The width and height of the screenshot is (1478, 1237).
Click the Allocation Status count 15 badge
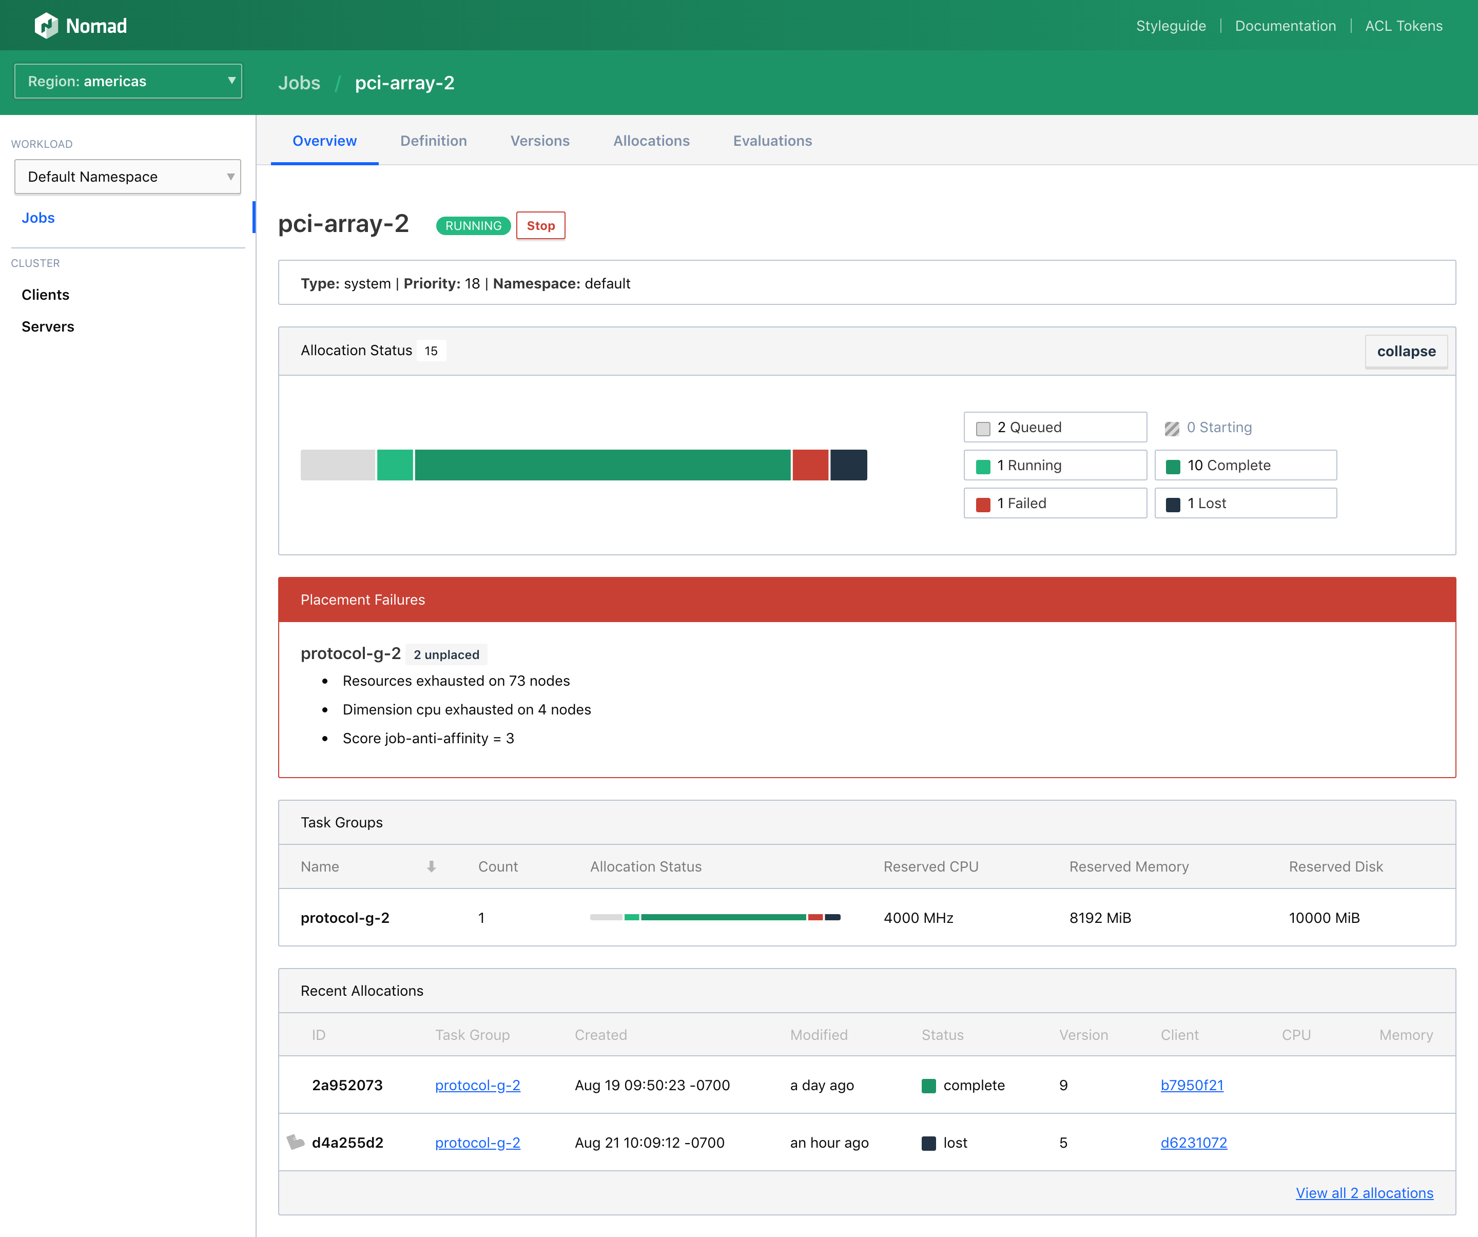431,351
